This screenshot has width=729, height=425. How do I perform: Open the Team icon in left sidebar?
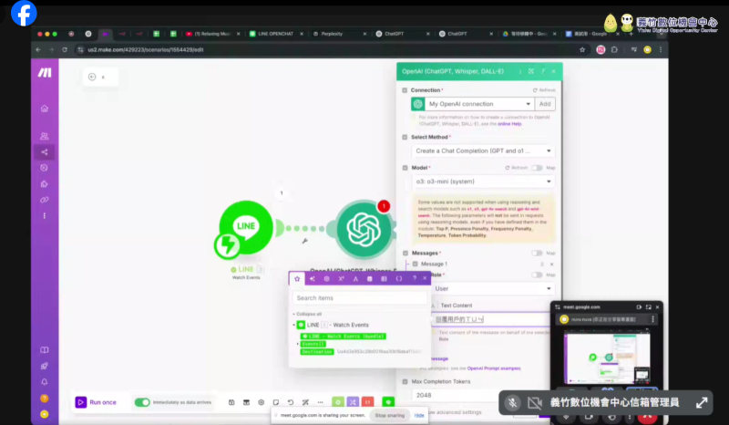45,136
